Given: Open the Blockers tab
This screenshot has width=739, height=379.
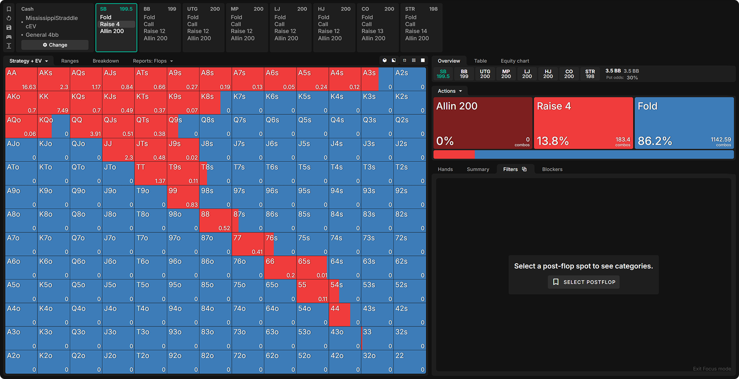Looking at the screenshot, I should 552,169.
